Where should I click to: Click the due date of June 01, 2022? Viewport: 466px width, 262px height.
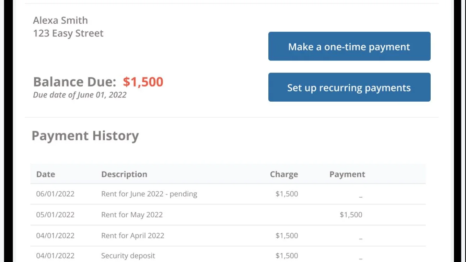(80, 95)
